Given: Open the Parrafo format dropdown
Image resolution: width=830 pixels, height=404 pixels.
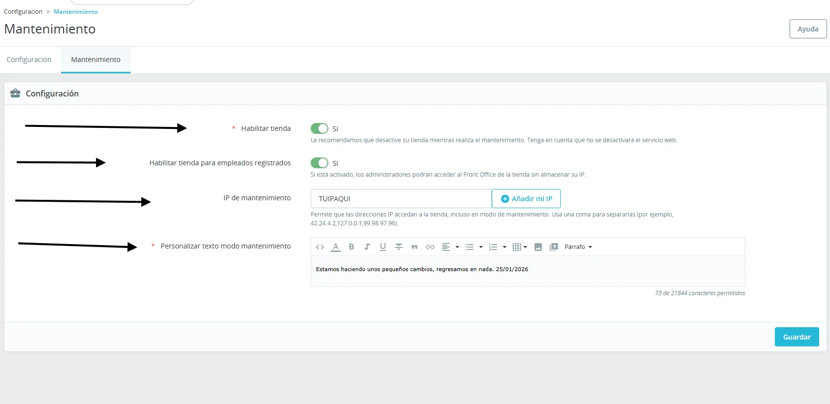Looking at the screenshot, I should pos(578,247).
